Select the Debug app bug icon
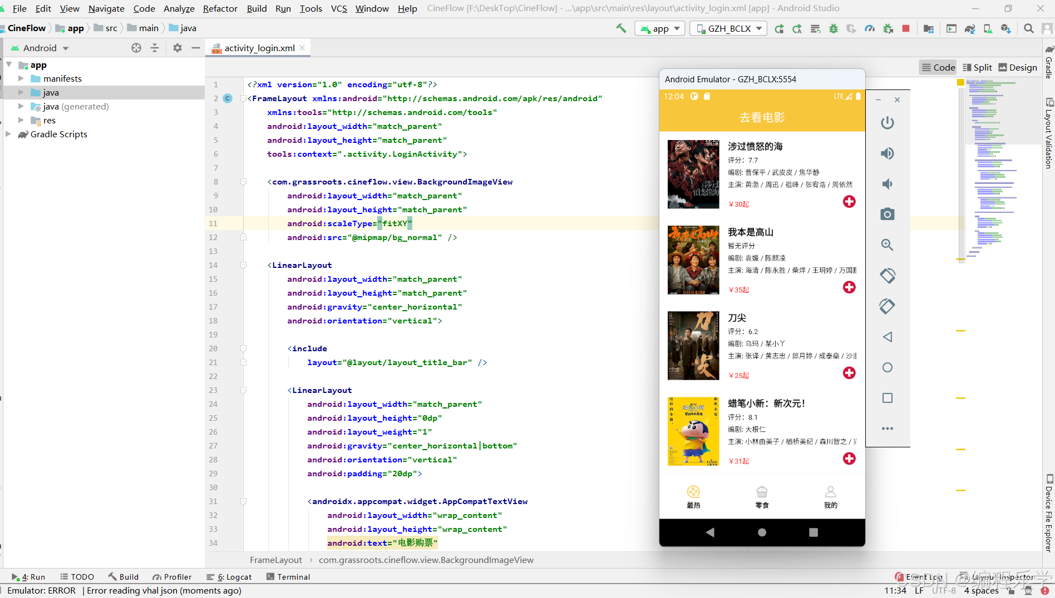 point(833,28)
